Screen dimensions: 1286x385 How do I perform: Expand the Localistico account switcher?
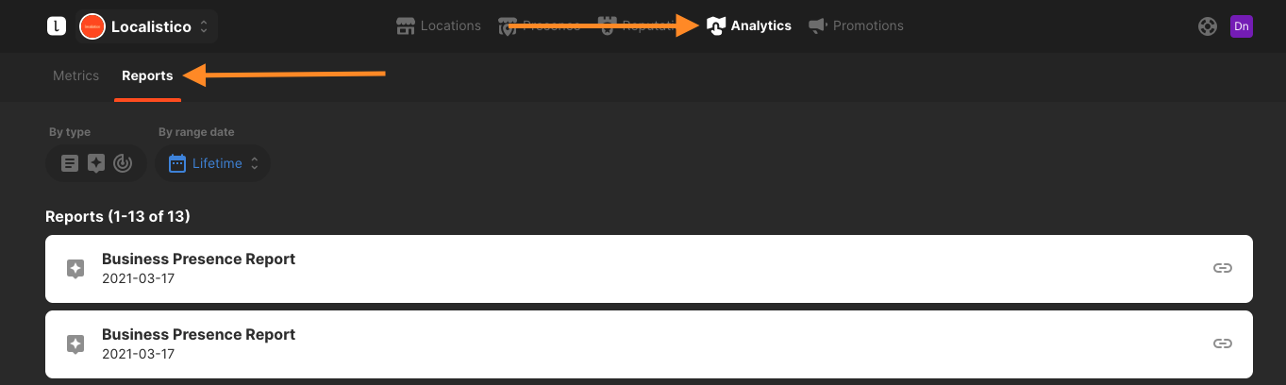pyautogui.click(x=146, y=26)
